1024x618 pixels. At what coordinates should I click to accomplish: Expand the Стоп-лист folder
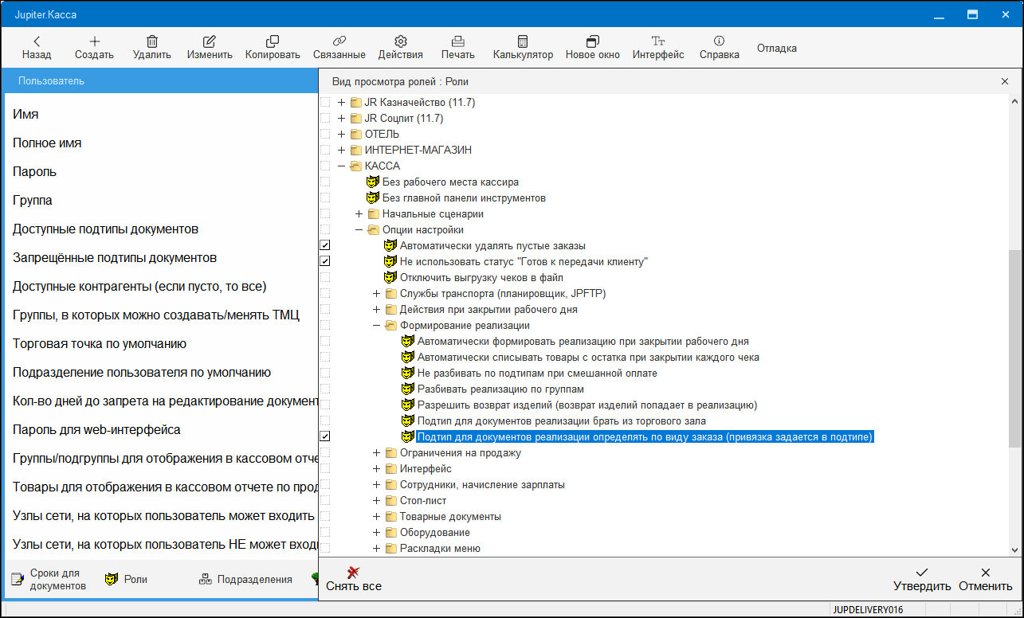tap(377, 500)
